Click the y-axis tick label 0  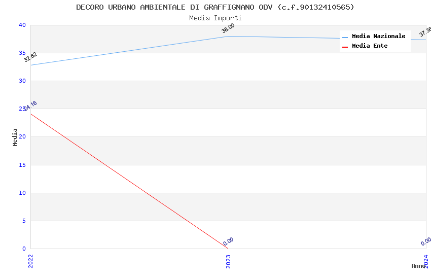click(24, 249)
